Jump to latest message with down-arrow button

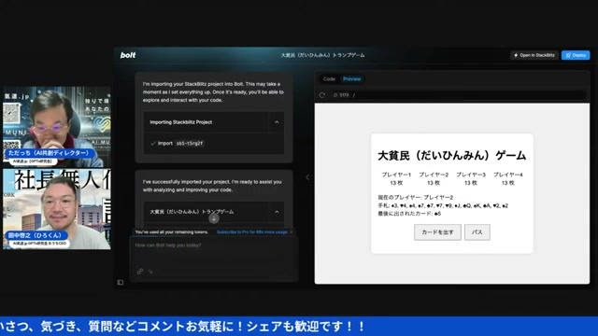pos(214,218)
